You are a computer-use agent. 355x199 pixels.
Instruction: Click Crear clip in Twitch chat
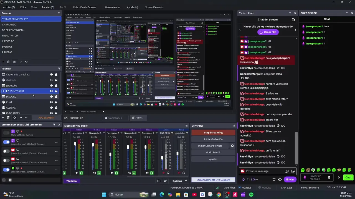[268, 32]
